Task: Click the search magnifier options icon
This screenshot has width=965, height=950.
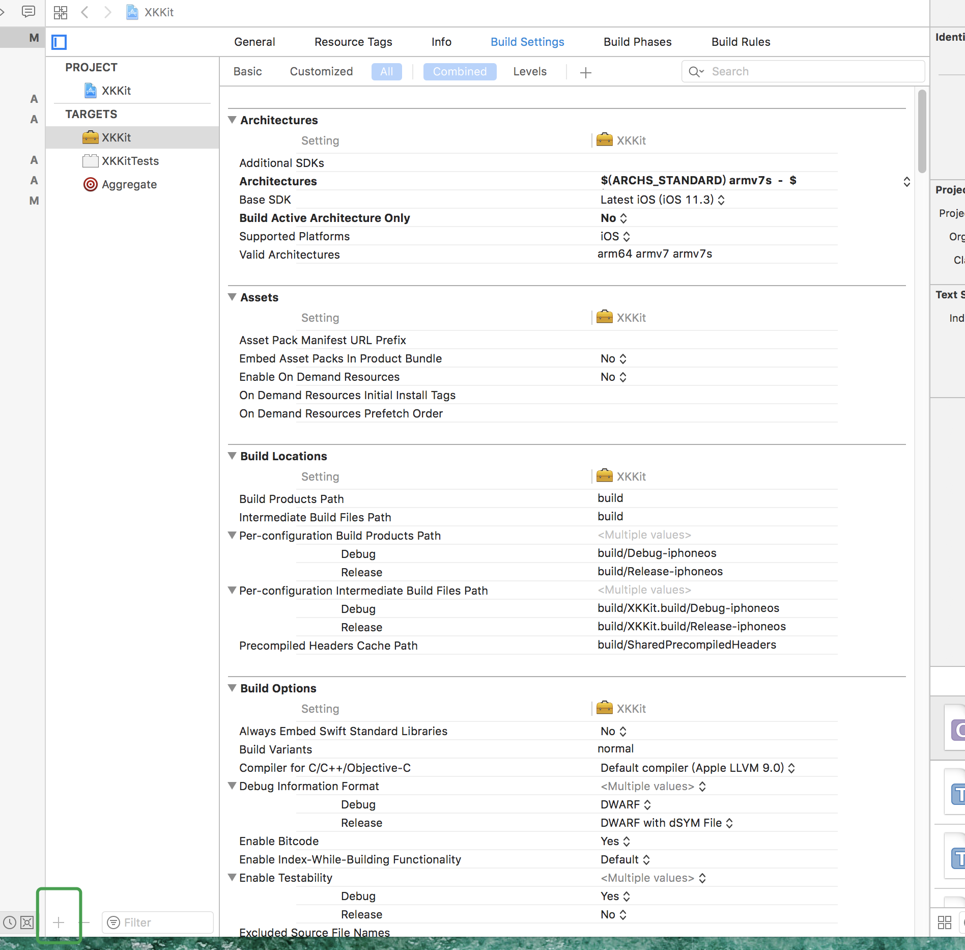Action: click(696, 72)
